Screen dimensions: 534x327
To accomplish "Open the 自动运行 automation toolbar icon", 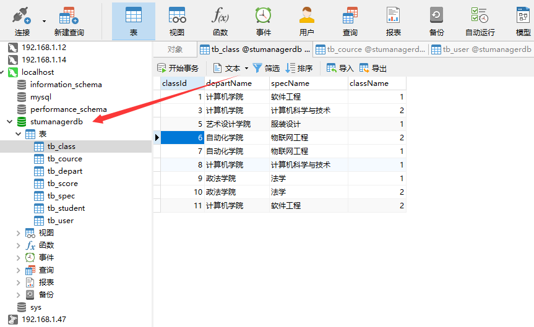I will 480,22.
